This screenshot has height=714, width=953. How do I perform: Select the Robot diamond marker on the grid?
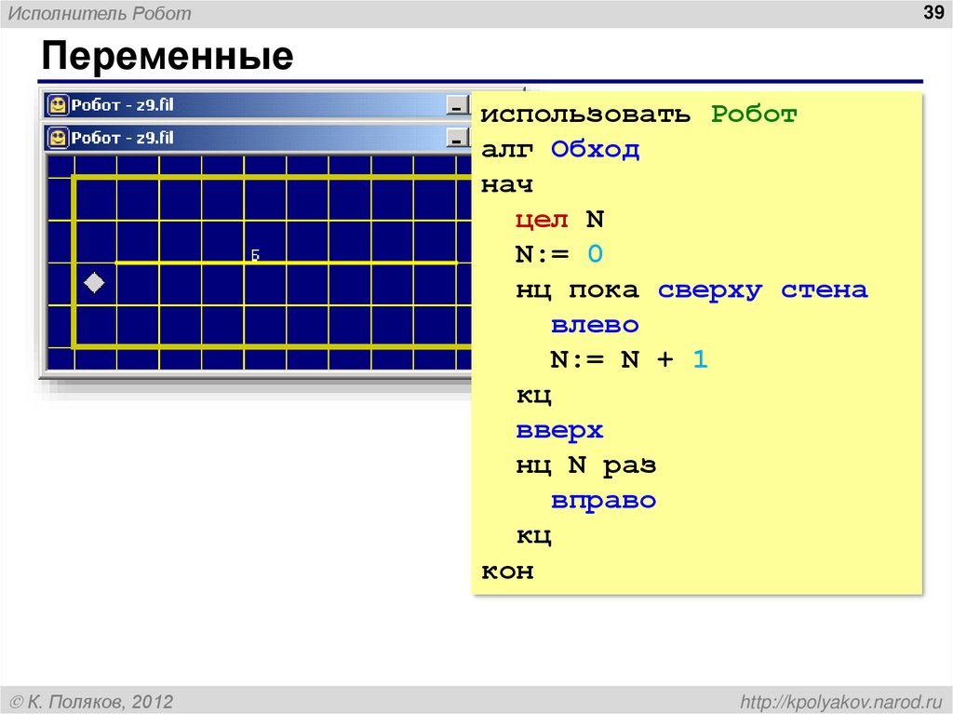94,281
